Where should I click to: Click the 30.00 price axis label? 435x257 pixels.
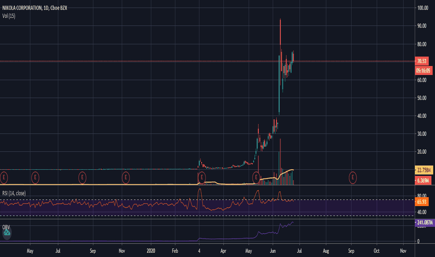421,134
